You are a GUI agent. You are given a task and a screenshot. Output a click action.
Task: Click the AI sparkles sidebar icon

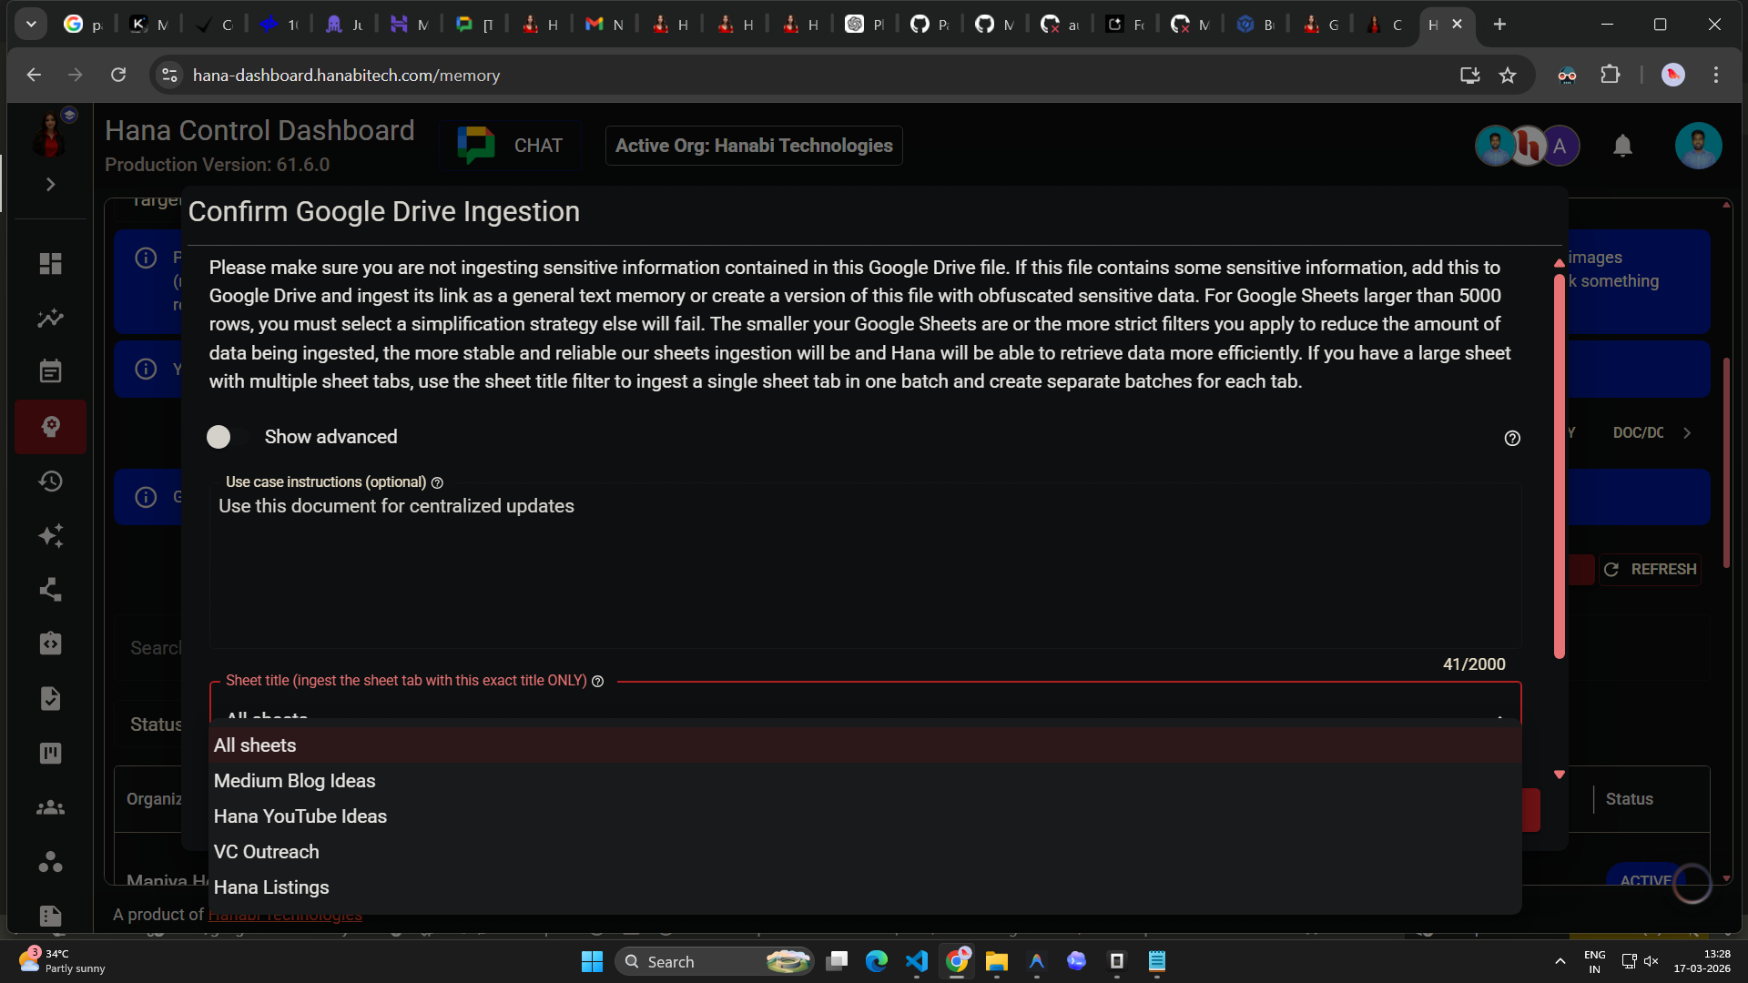[x=50, y=535]
